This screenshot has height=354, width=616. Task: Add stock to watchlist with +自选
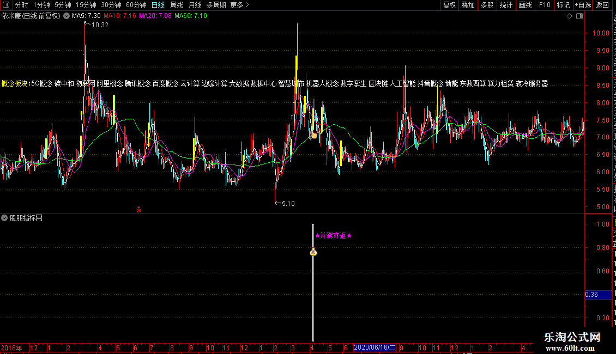583,5
